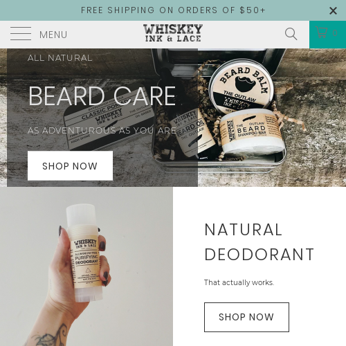This screenshot has width=346, height=346.
Task: Open the search magnifier icon
Action: pyautogui.click(x=291, y=34)
